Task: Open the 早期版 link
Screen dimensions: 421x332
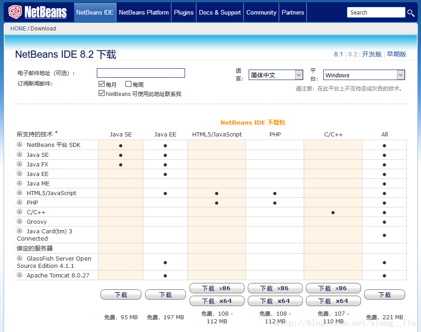Action: point(396,54)
